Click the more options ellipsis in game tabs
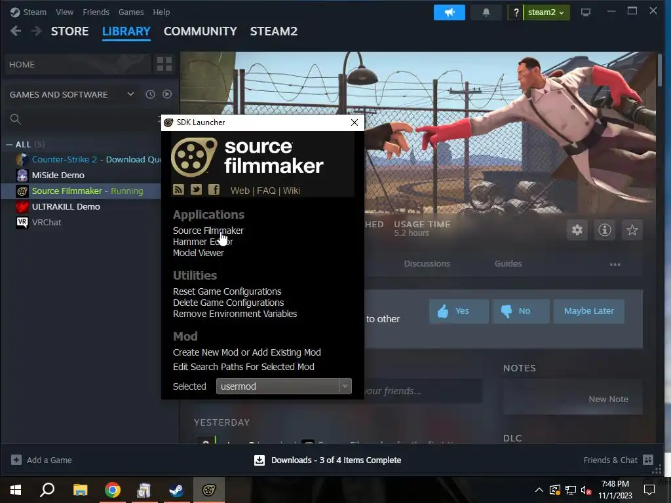 (615, 265)
